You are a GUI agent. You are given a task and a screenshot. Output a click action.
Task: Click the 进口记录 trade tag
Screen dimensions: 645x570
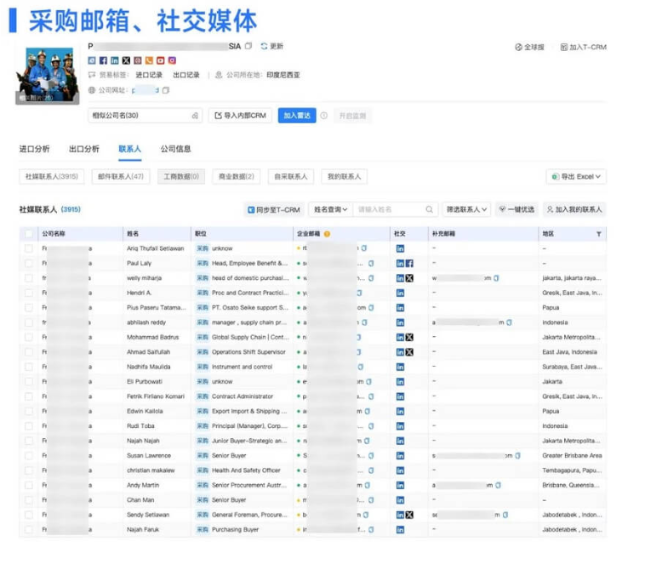coord(149,75)
